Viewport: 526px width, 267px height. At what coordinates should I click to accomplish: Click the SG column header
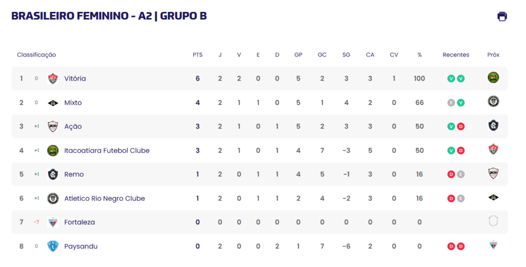(x=346, y=54)
